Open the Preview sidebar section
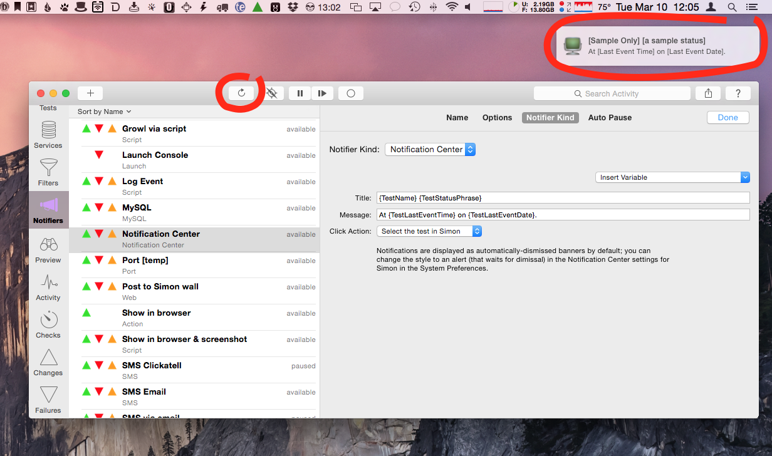The width and height of the screenshot is (772, 456). (48, 250)
